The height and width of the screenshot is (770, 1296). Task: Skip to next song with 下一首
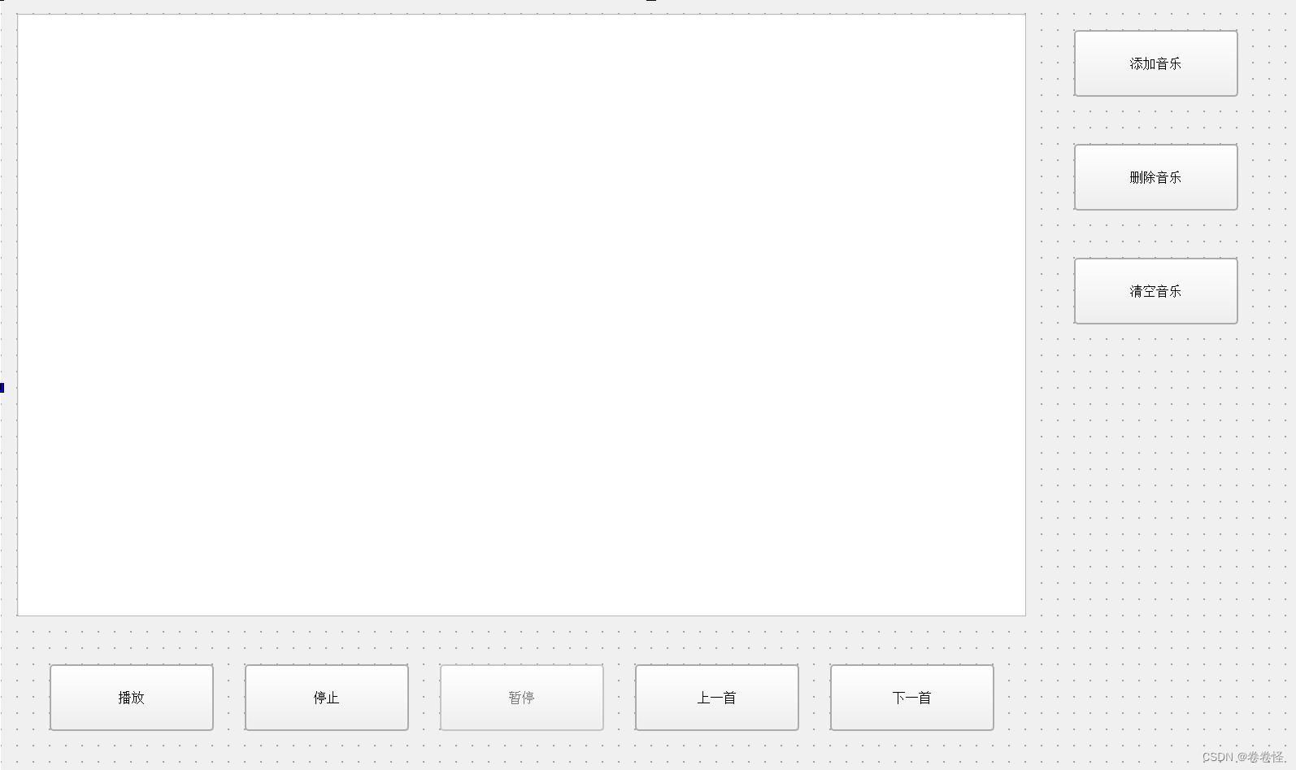911,698
